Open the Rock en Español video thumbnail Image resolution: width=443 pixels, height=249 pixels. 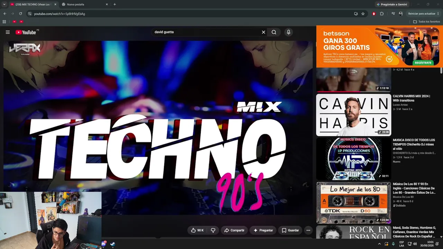pos(353,232)
